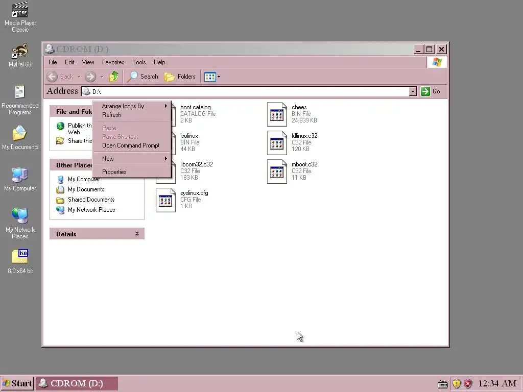Select My Network Places desktop icon
This screenshot has width=523, height=392.
pyautogui.click(x=20, y=224)
